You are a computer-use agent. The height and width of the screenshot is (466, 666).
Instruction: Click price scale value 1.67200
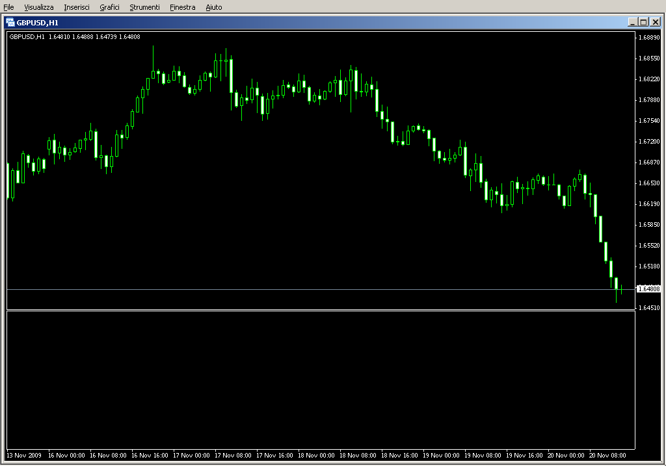pyautogui.click(x=650, y=141)
